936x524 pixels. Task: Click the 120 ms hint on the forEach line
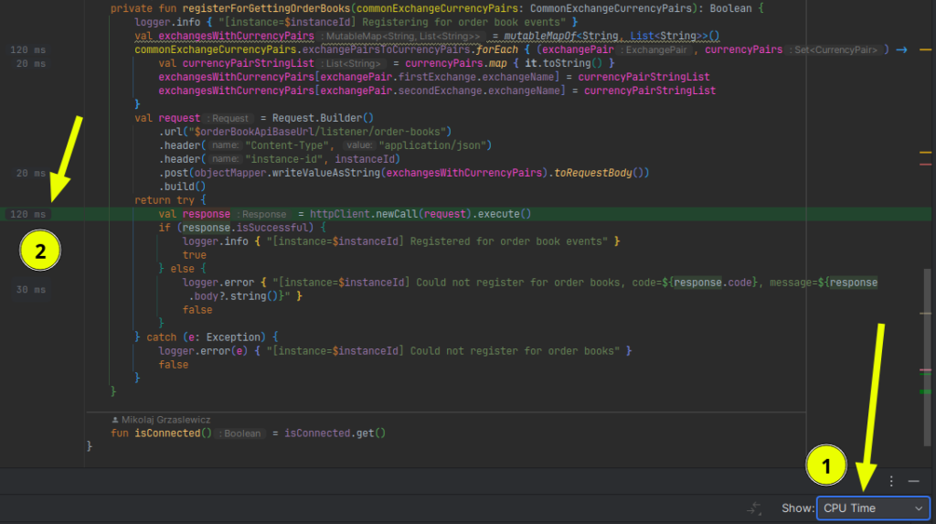tap(27, 49)
